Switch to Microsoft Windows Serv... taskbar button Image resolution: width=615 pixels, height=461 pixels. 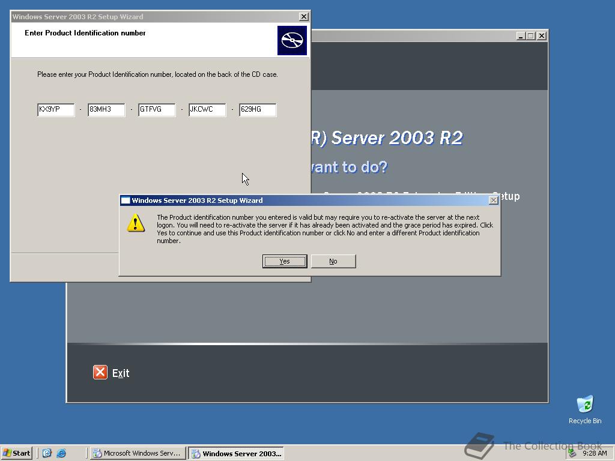pos(138,453)
